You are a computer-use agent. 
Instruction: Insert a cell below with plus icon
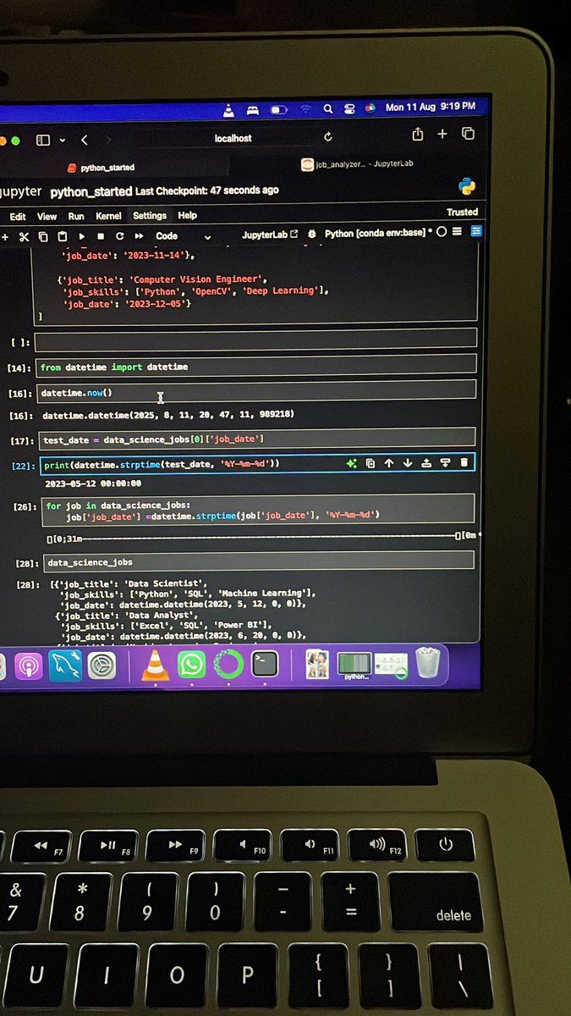point(5,237)
